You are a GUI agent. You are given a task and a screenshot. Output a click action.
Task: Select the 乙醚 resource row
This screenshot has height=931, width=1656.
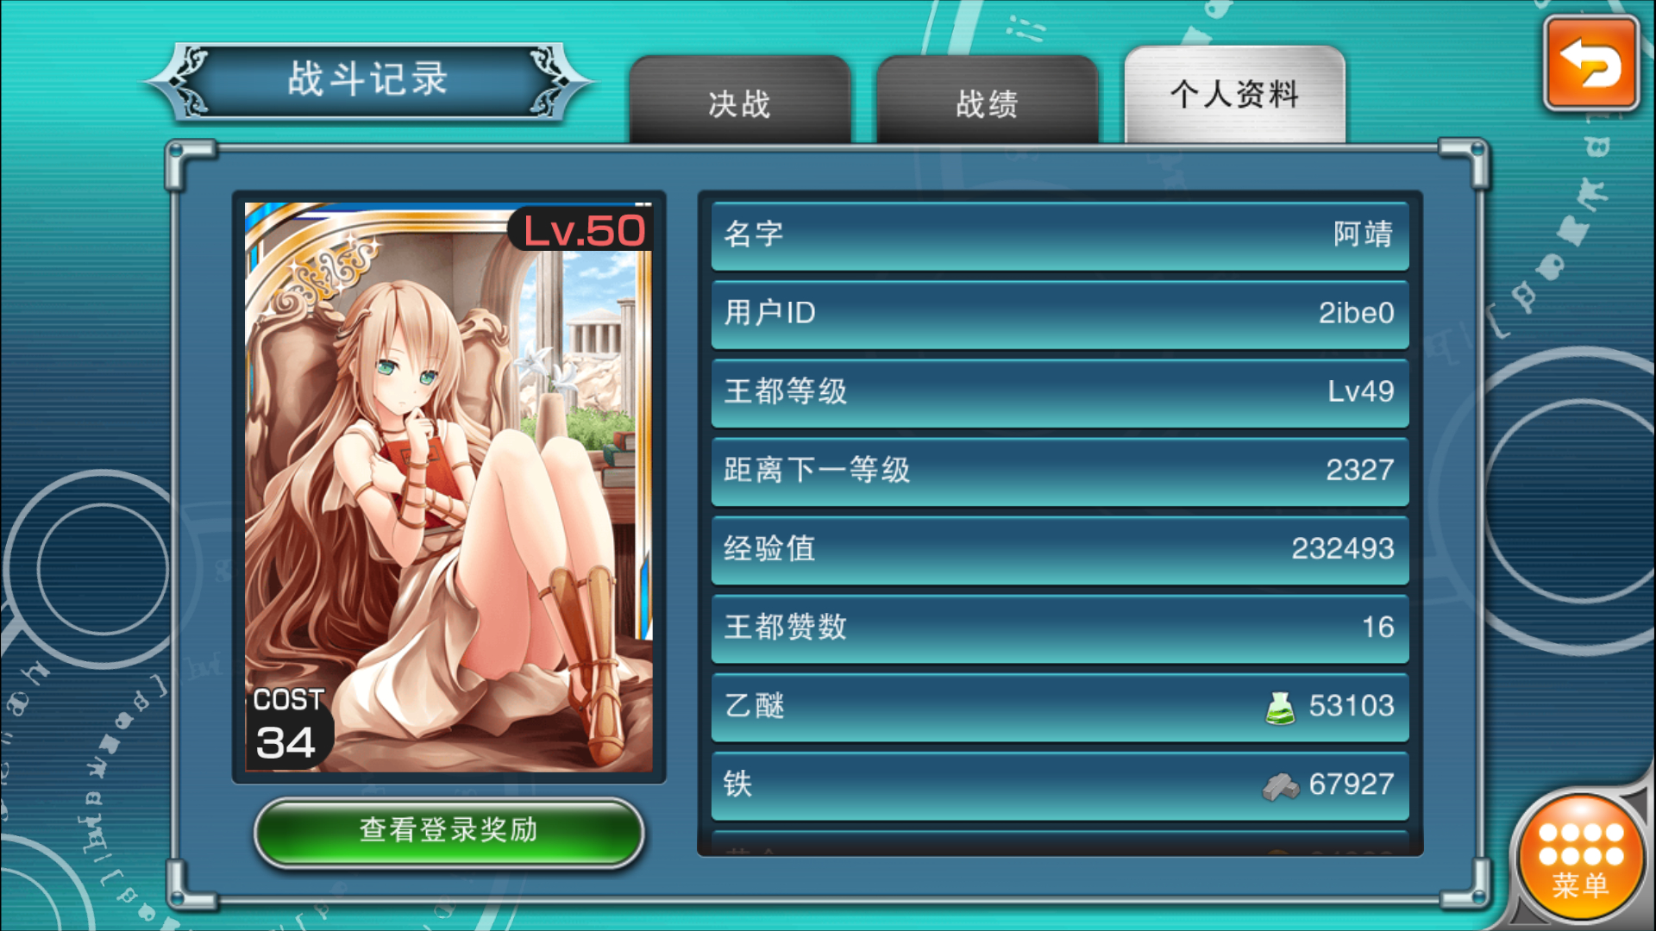pos(1060,707)
